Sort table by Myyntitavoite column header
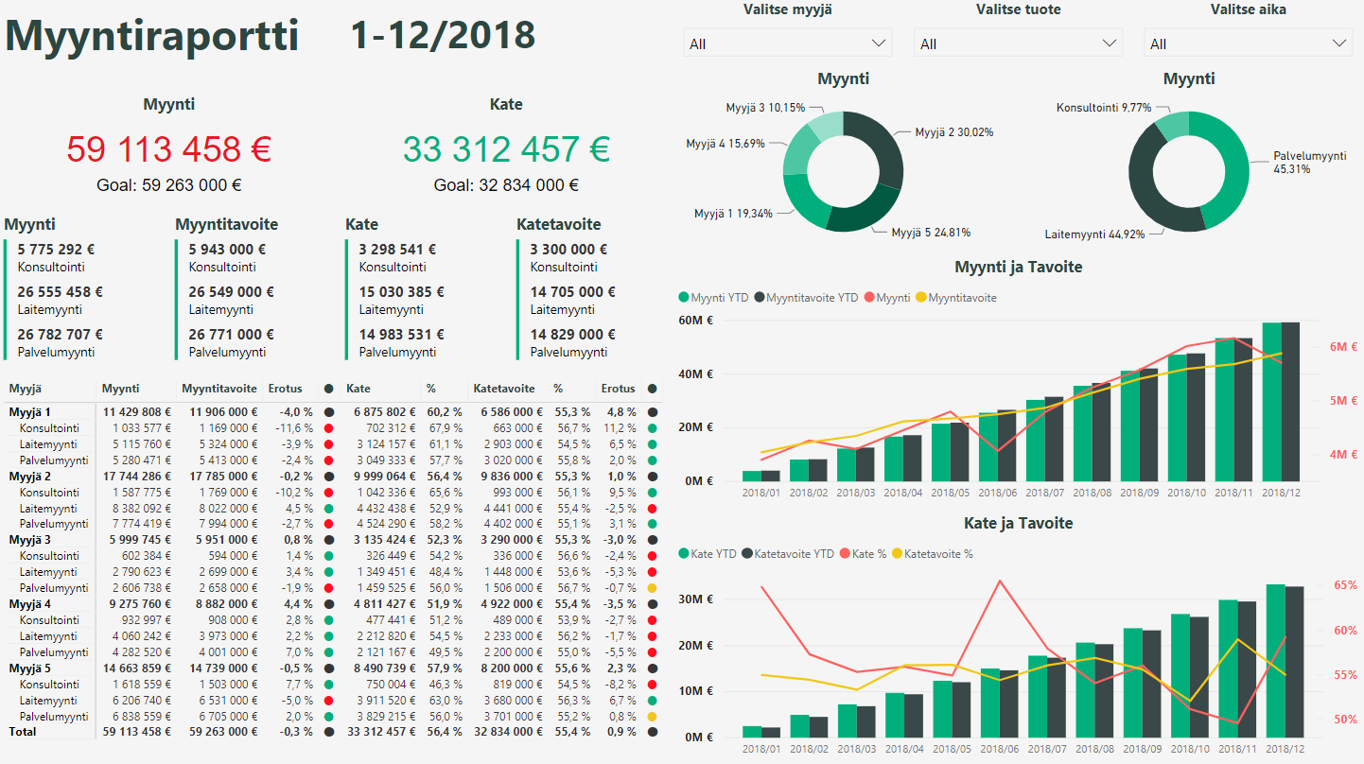The width and height of the screenshot is (1364, 764). (x=219, y=389)
